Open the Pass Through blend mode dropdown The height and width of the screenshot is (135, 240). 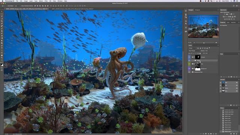pyautogui.click(x=194, y=51)
